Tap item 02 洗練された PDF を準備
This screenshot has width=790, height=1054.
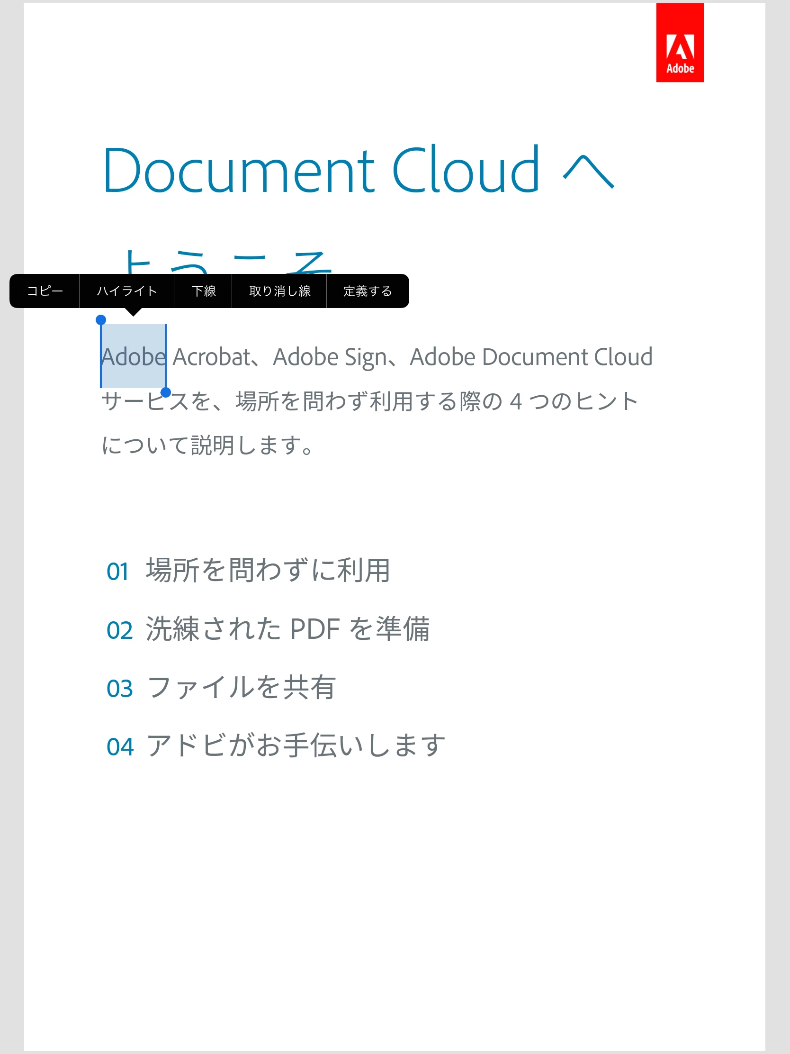point(268,628)
